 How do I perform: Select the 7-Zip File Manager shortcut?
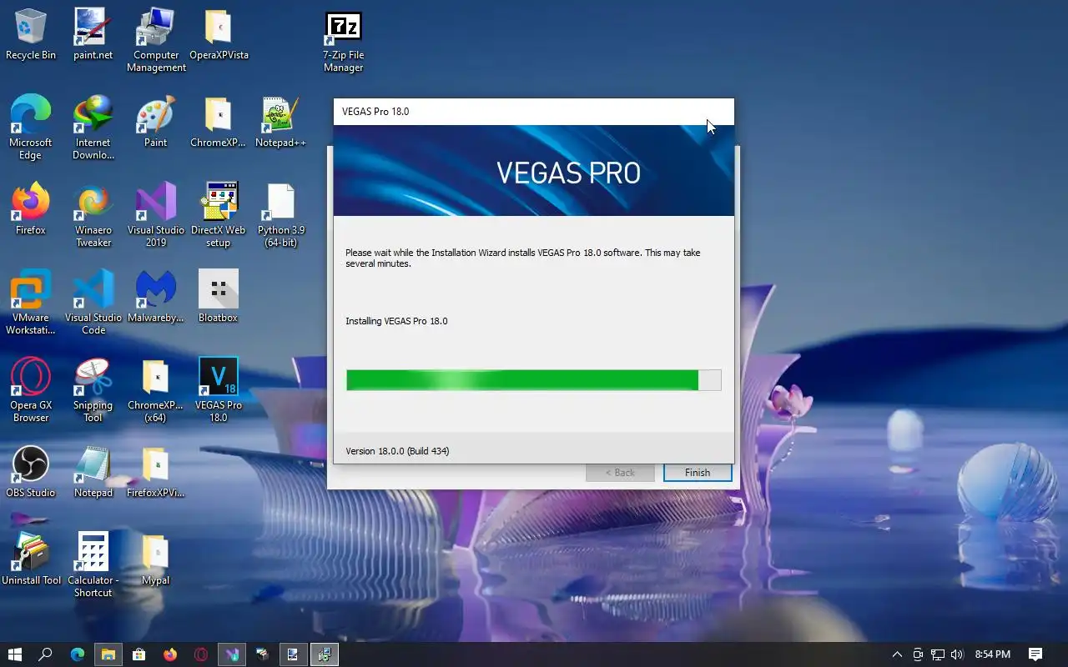343,41
